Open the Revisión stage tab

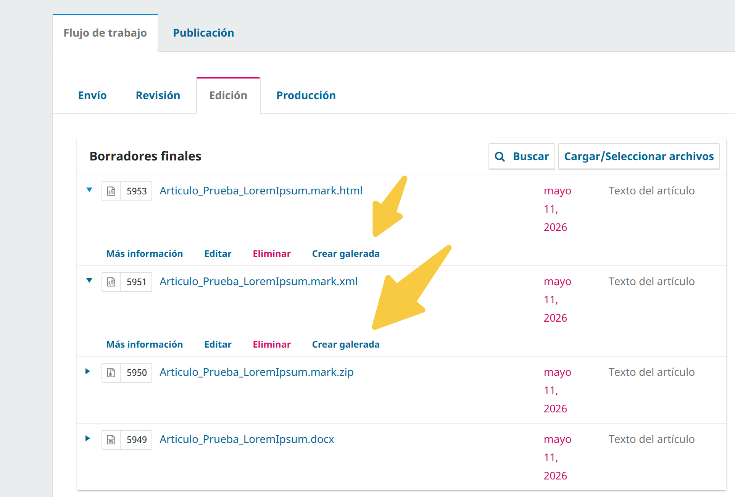pyautogui.click(x=158, y=95)
